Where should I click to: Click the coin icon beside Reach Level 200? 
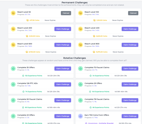click(x=13, y=29)
